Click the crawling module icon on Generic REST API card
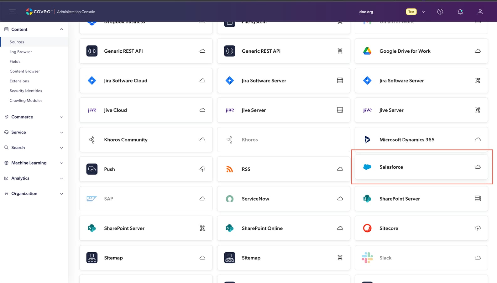Image resolution: width=497 pixels, height=283 pixels. tap(340, 51)
